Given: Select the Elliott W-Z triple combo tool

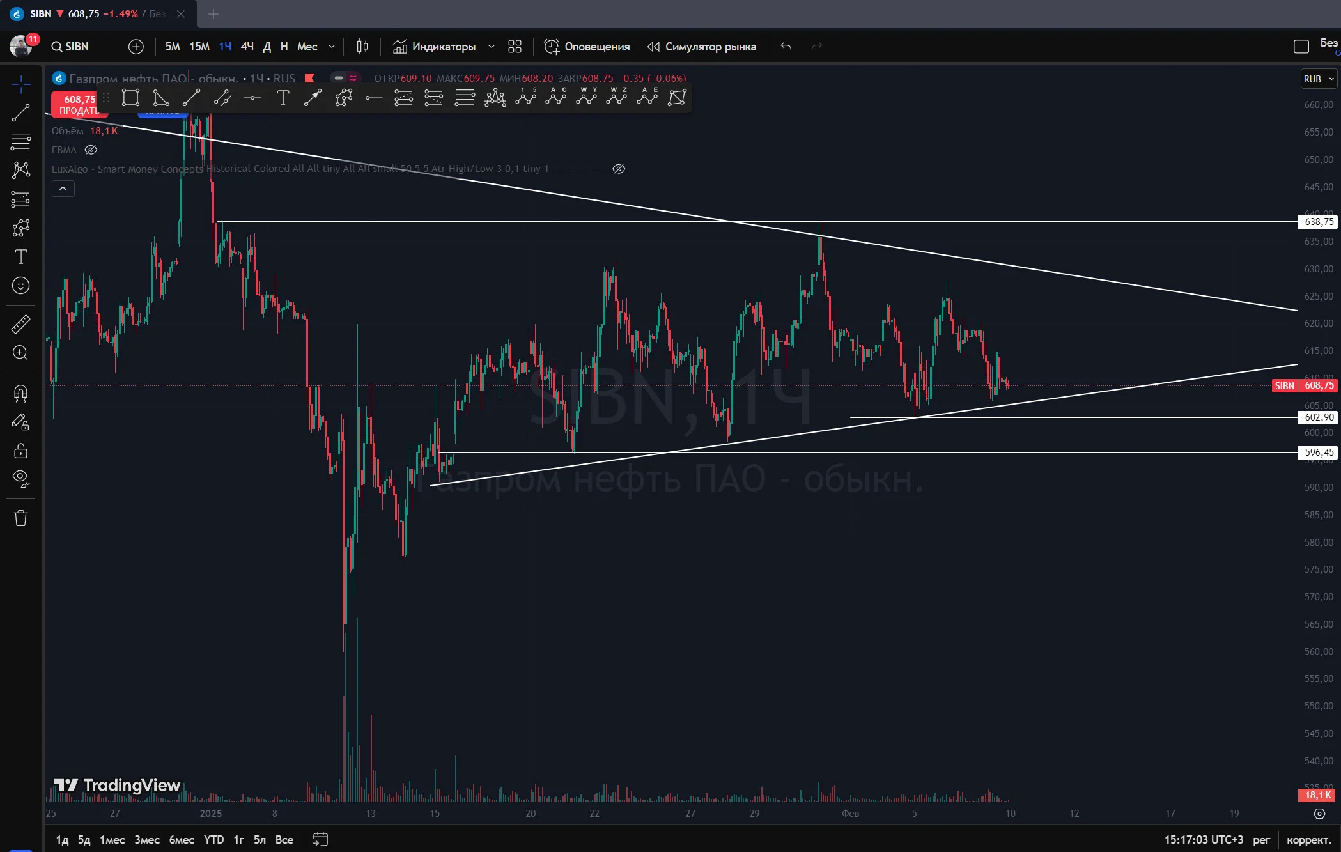Looking at the screenshot, I should click(617, 97).
